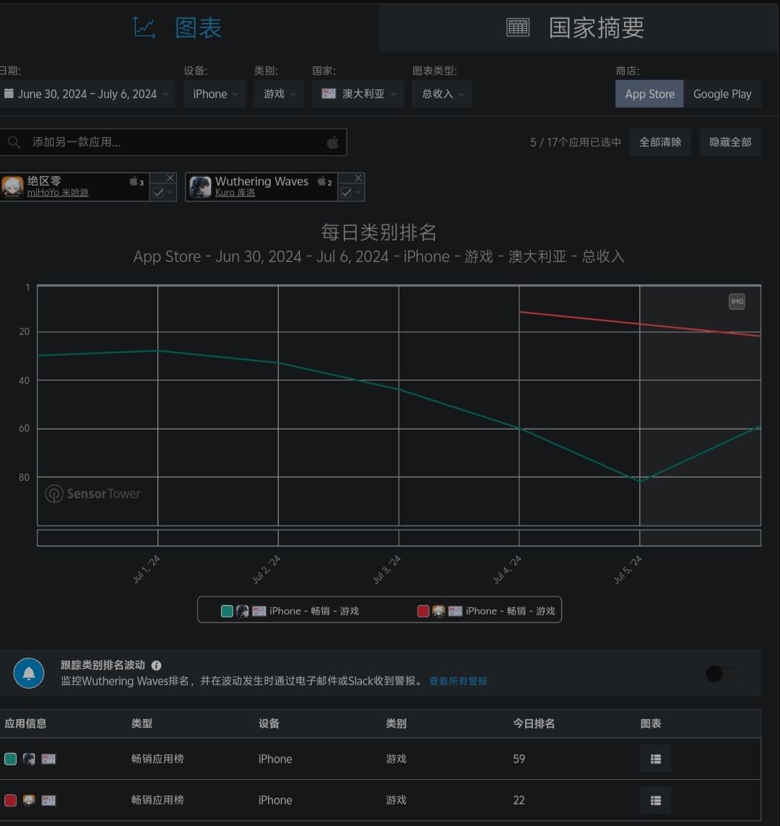Click the 隐藏全部 button
Screen dimensions: 780x826
(730, 142)
